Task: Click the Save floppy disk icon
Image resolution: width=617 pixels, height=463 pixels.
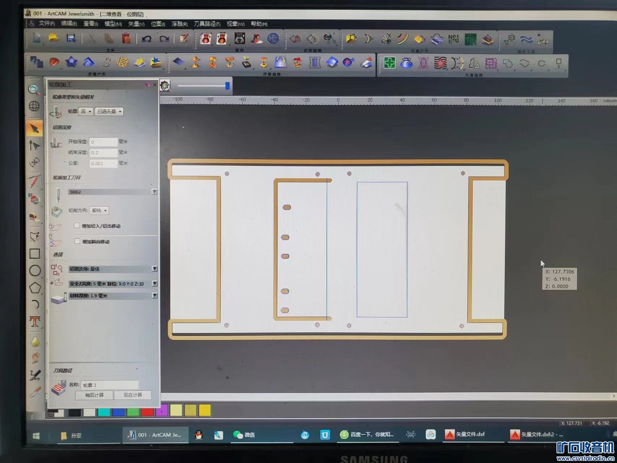Action: point(71,38)
